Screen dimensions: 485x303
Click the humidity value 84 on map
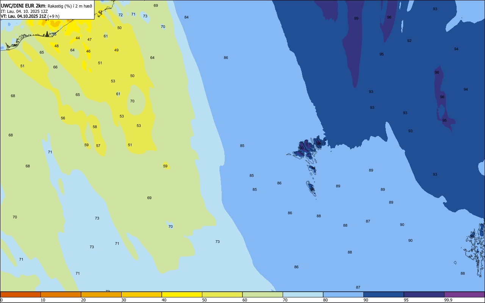[186, 17]
